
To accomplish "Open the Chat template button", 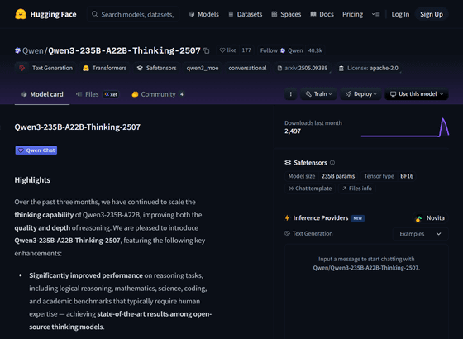I will tap(310, 189).
